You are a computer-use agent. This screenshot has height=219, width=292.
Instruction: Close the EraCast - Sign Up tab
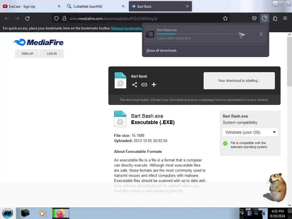click(x=59, y=6)
